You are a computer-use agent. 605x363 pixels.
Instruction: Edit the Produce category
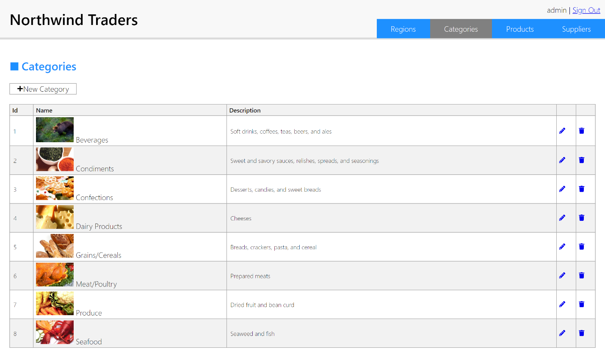[x=562, y=304]
